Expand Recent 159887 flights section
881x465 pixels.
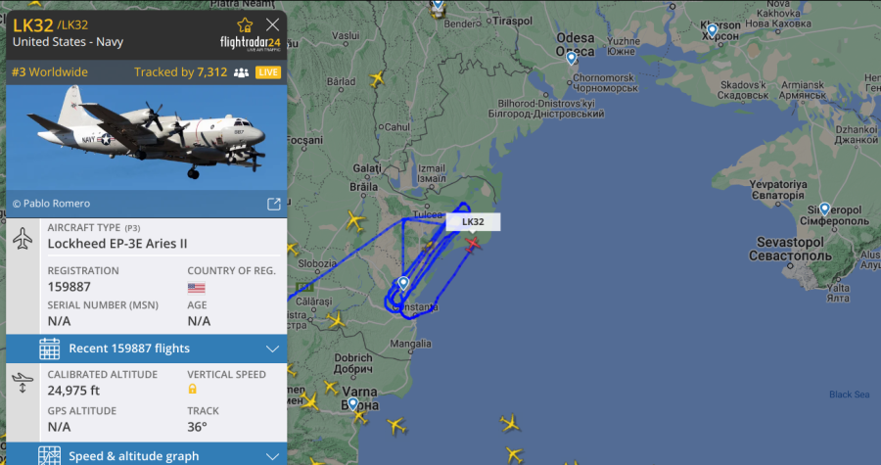point(146,349)
